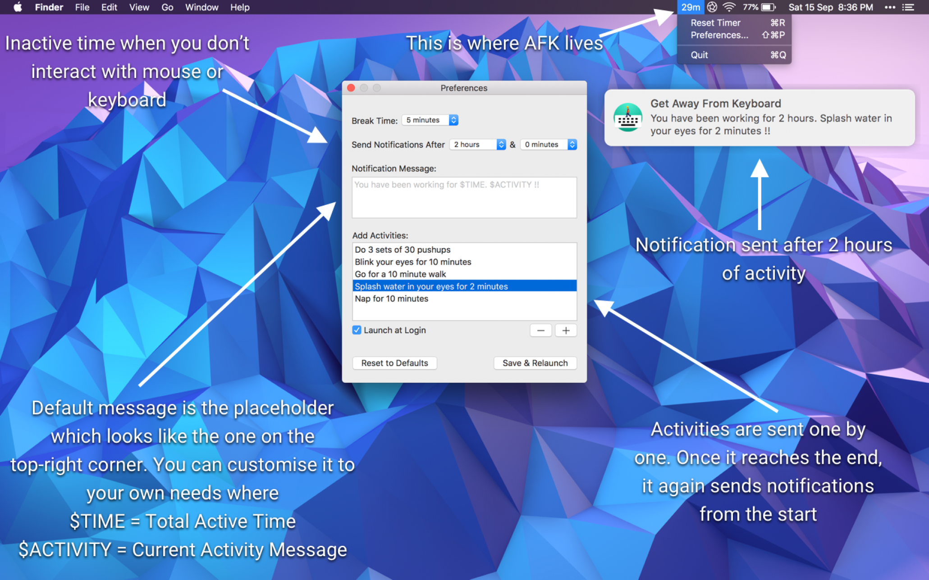Open the 0 minutes notification dropdown

tap(548, 145)
